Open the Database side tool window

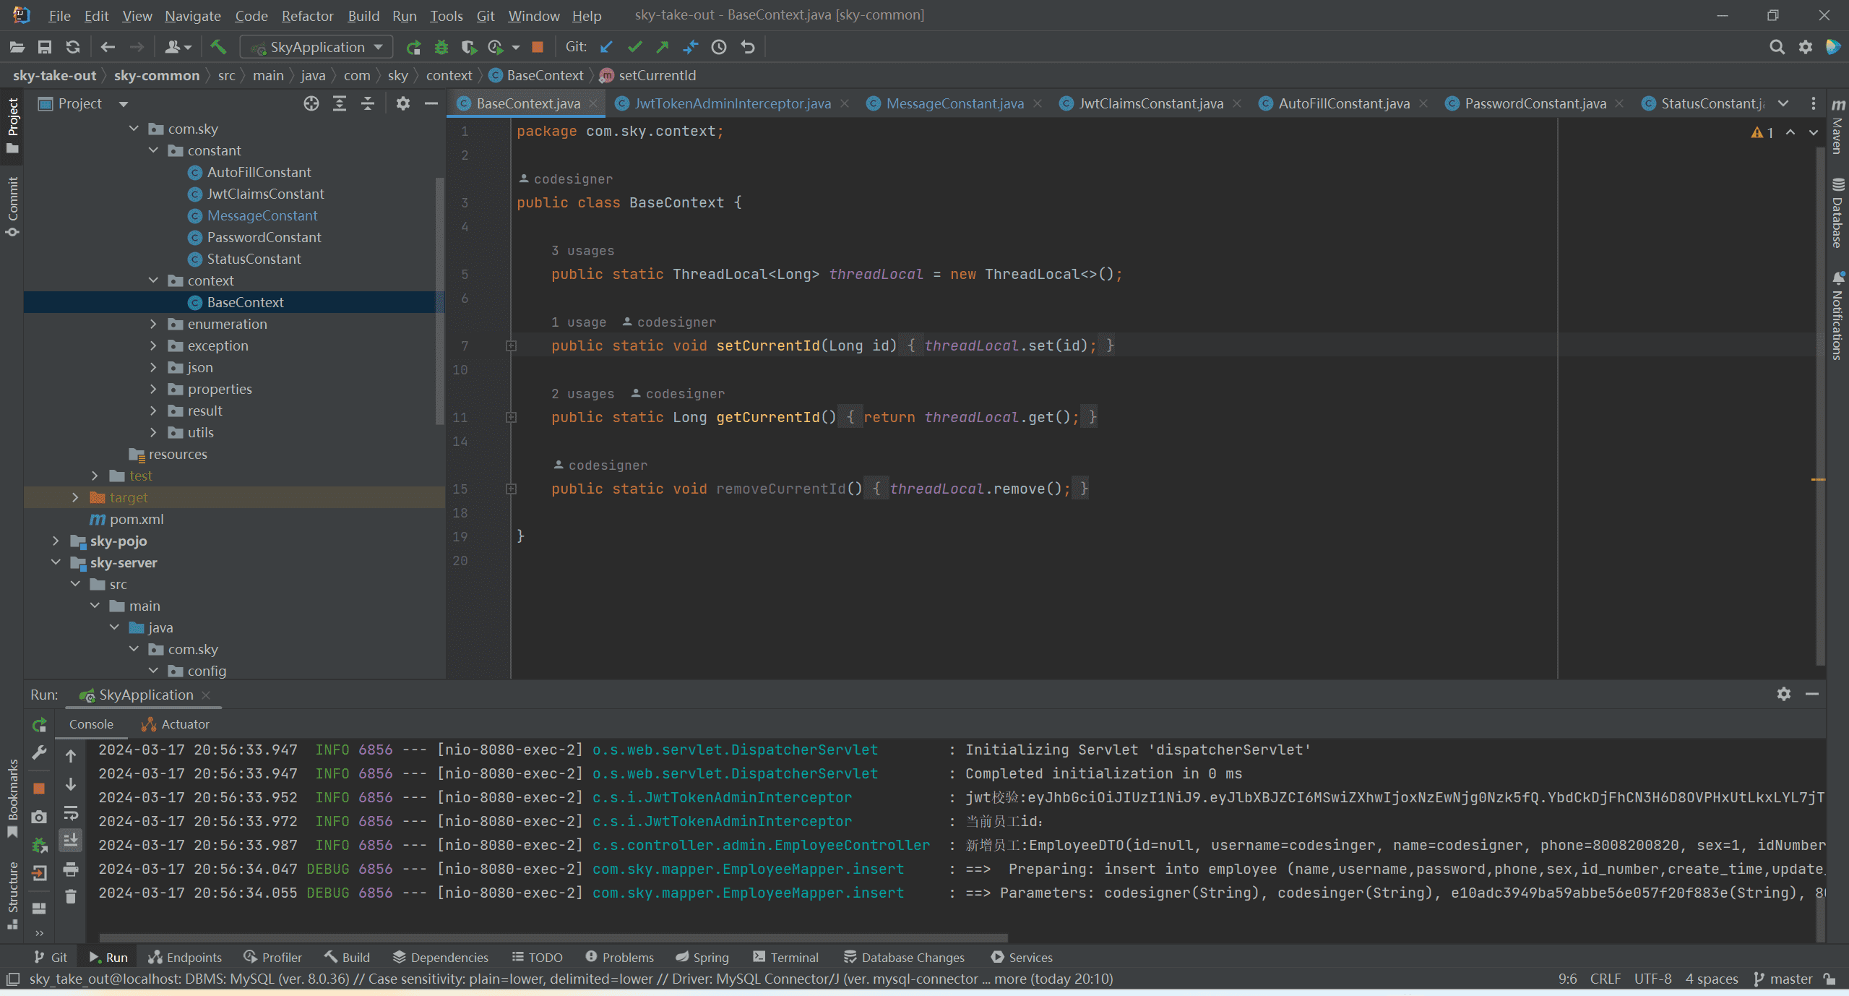pyautogui.click(x=1837, y=212)
